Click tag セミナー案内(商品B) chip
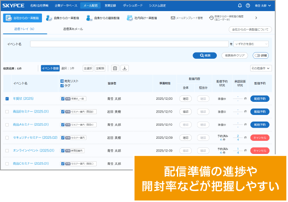This screenshot has width=288, height=202. coord(78,112)
